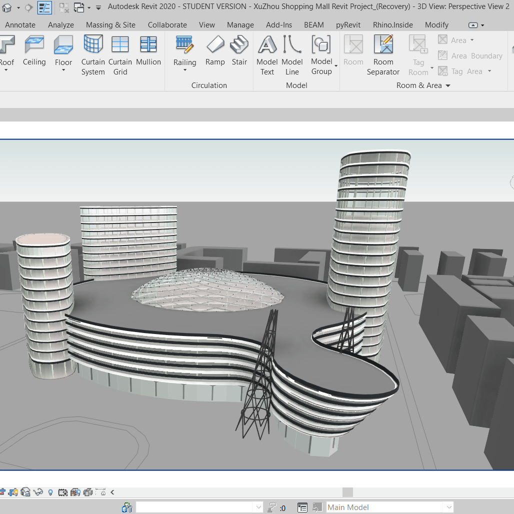
Task: Choose the Curtain Grid tool
Action: pos(120,55)
